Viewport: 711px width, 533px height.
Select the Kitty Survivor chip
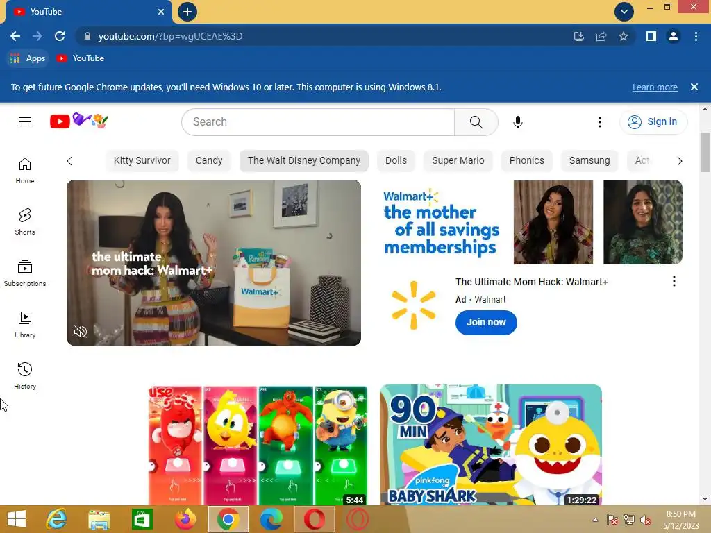142,160
